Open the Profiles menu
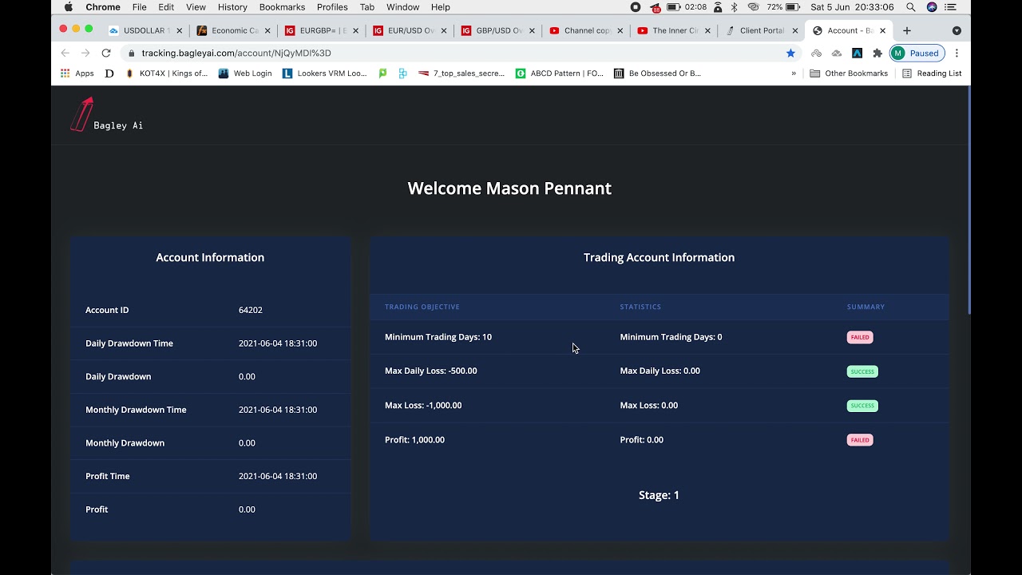This screenshot has height=575, width=1022. 332,7
